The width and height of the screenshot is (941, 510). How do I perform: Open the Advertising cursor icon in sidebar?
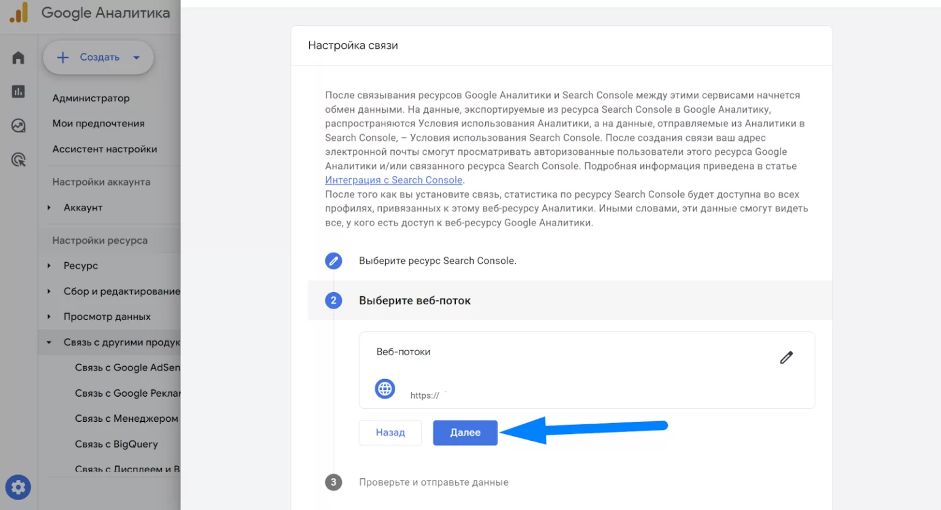[x=18, y=160]
